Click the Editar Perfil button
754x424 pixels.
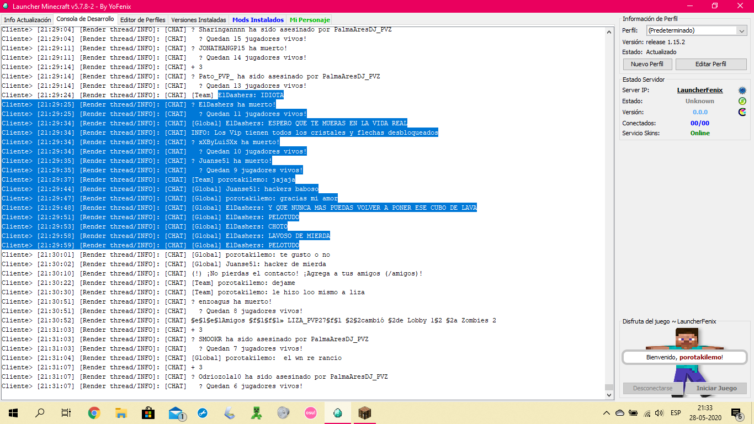tap(711, 64)
